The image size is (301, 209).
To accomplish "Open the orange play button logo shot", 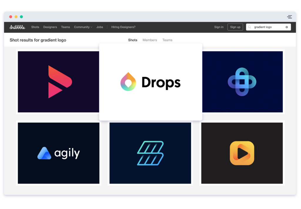I will pos(242,153).
